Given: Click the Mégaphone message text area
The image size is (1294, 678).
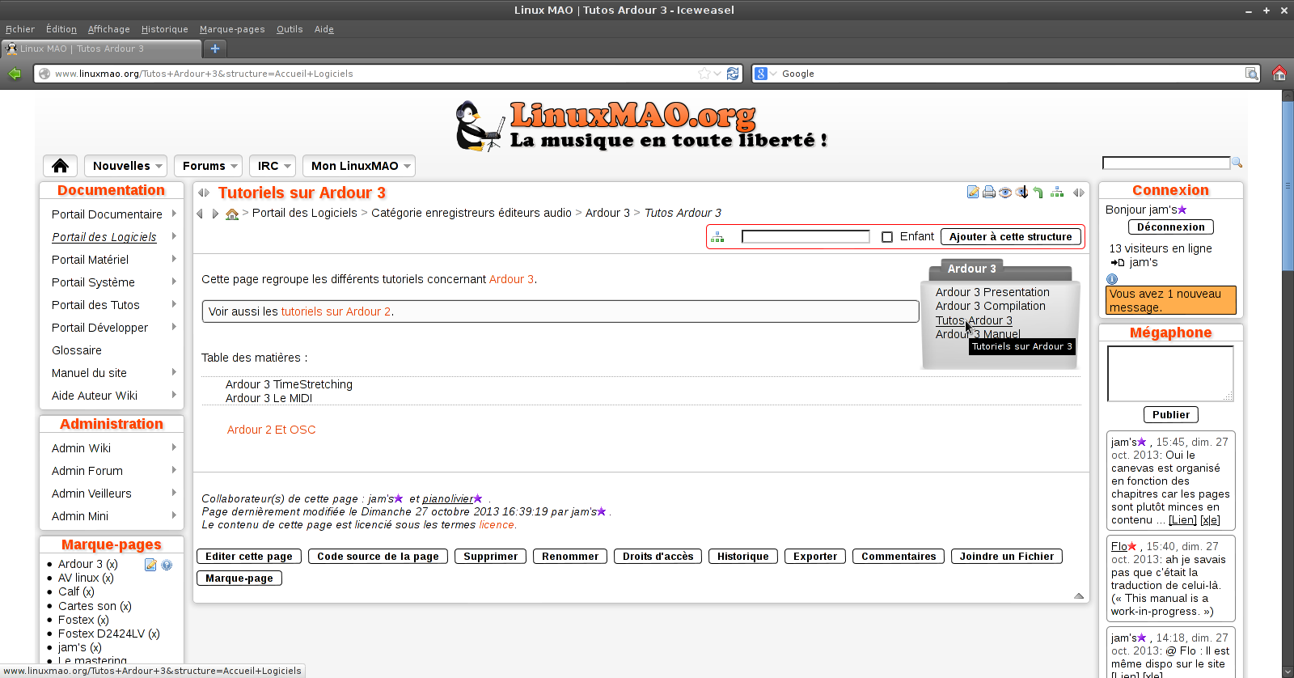Looking at the screenshot, I should 1170,374.
